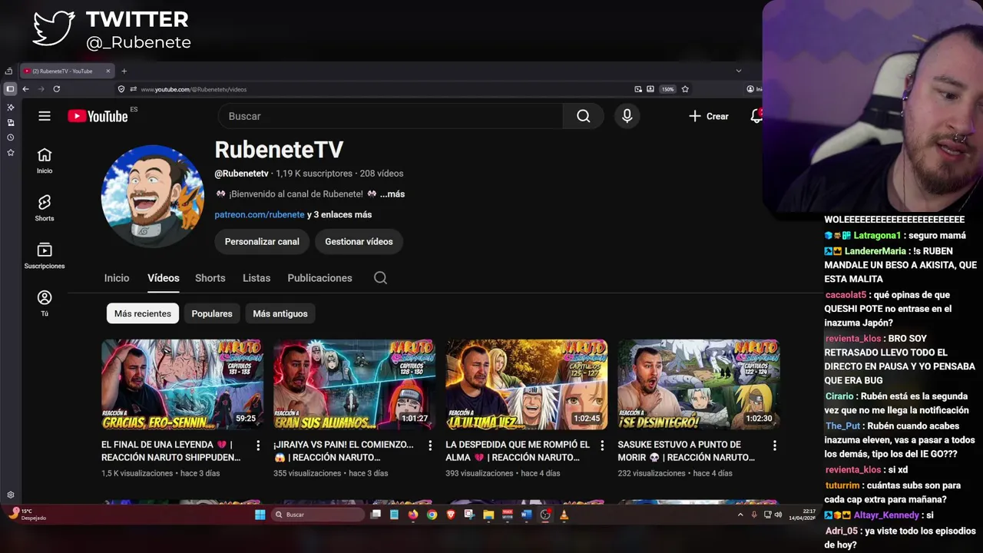Open the Publicaciones channel tab
Image resolution: width=983 pixels, height=553 pixels.
(x=319, y=278)
